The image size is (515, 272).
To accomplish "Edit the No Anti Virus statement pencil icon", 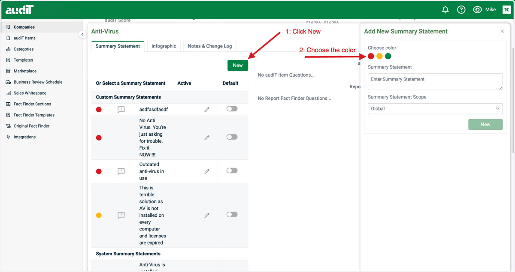I will click(207, 138).
